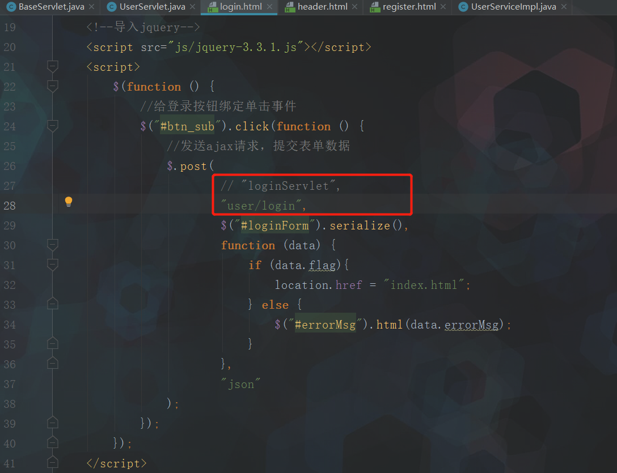Click the HTML file icon on header.html tab
This screenshot has height=473, width=617.
290,7
